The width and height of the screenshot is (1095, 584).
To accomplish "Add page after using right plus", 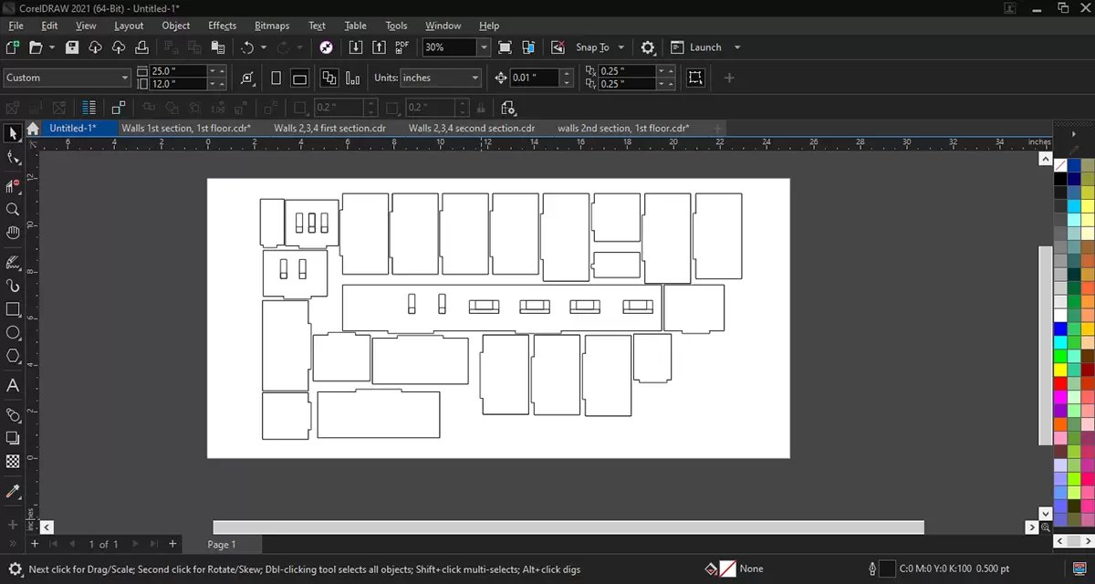I will 172,544.
